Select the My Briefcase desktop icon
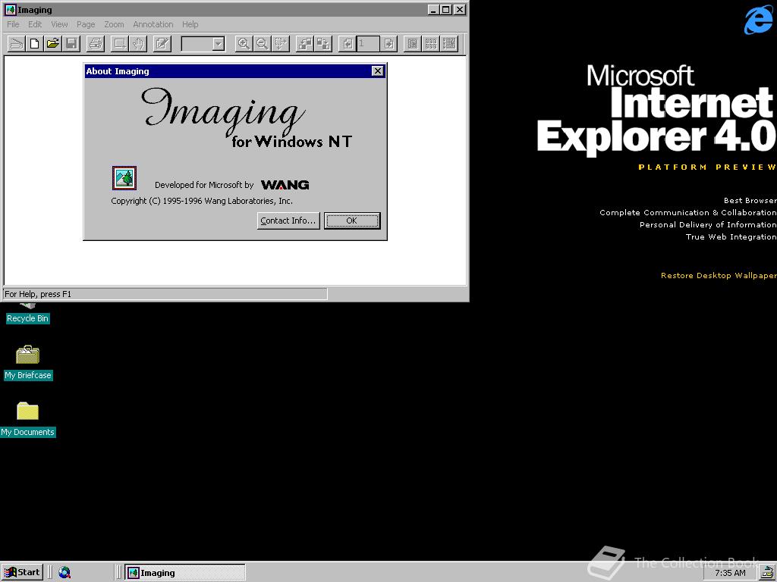 coord(28,362)
